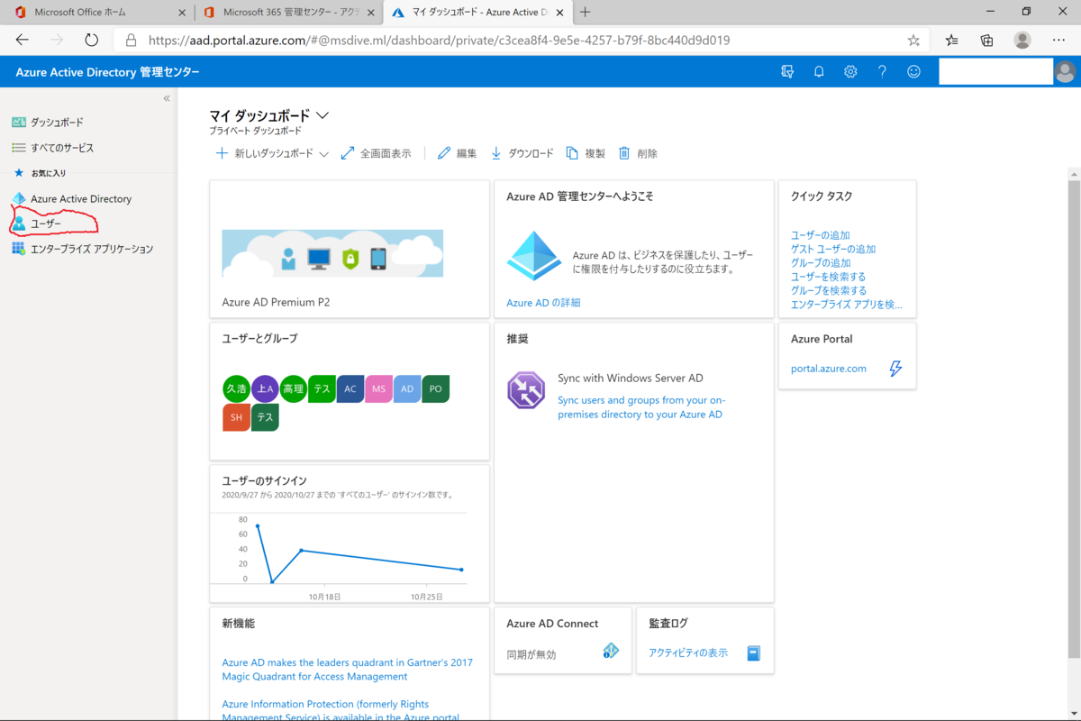Select the AC group badge
This screenshot has height=721, width=1081.
[x=350, y=388]
